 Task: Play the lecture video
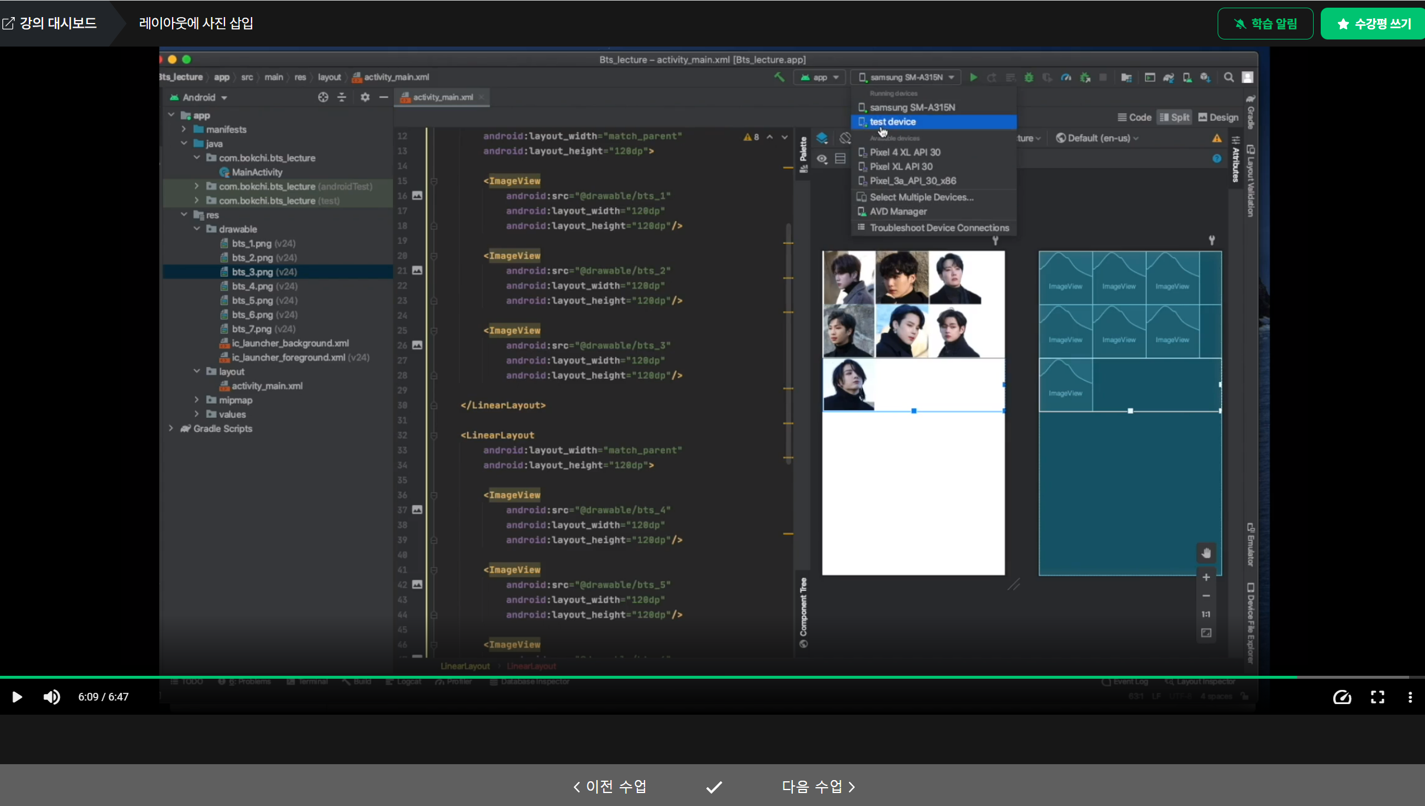coord(17,698)
